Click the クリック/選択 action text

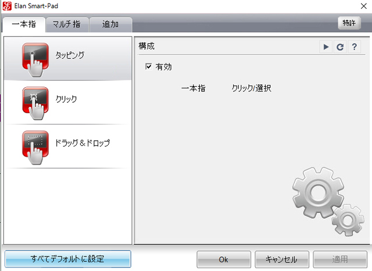[x=251, y=88]
